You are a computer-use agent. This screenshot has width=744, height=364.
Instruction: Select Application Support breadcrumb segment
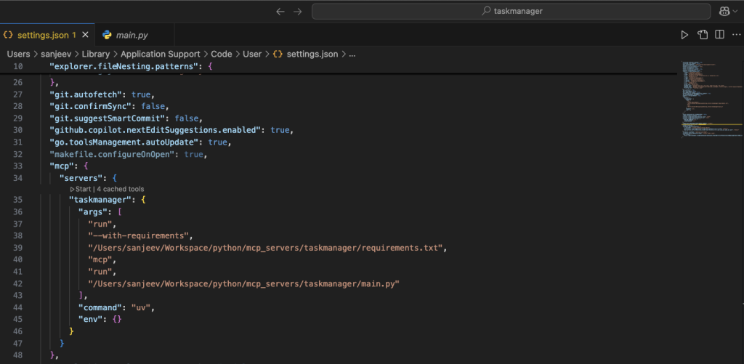tap(161, 54)
